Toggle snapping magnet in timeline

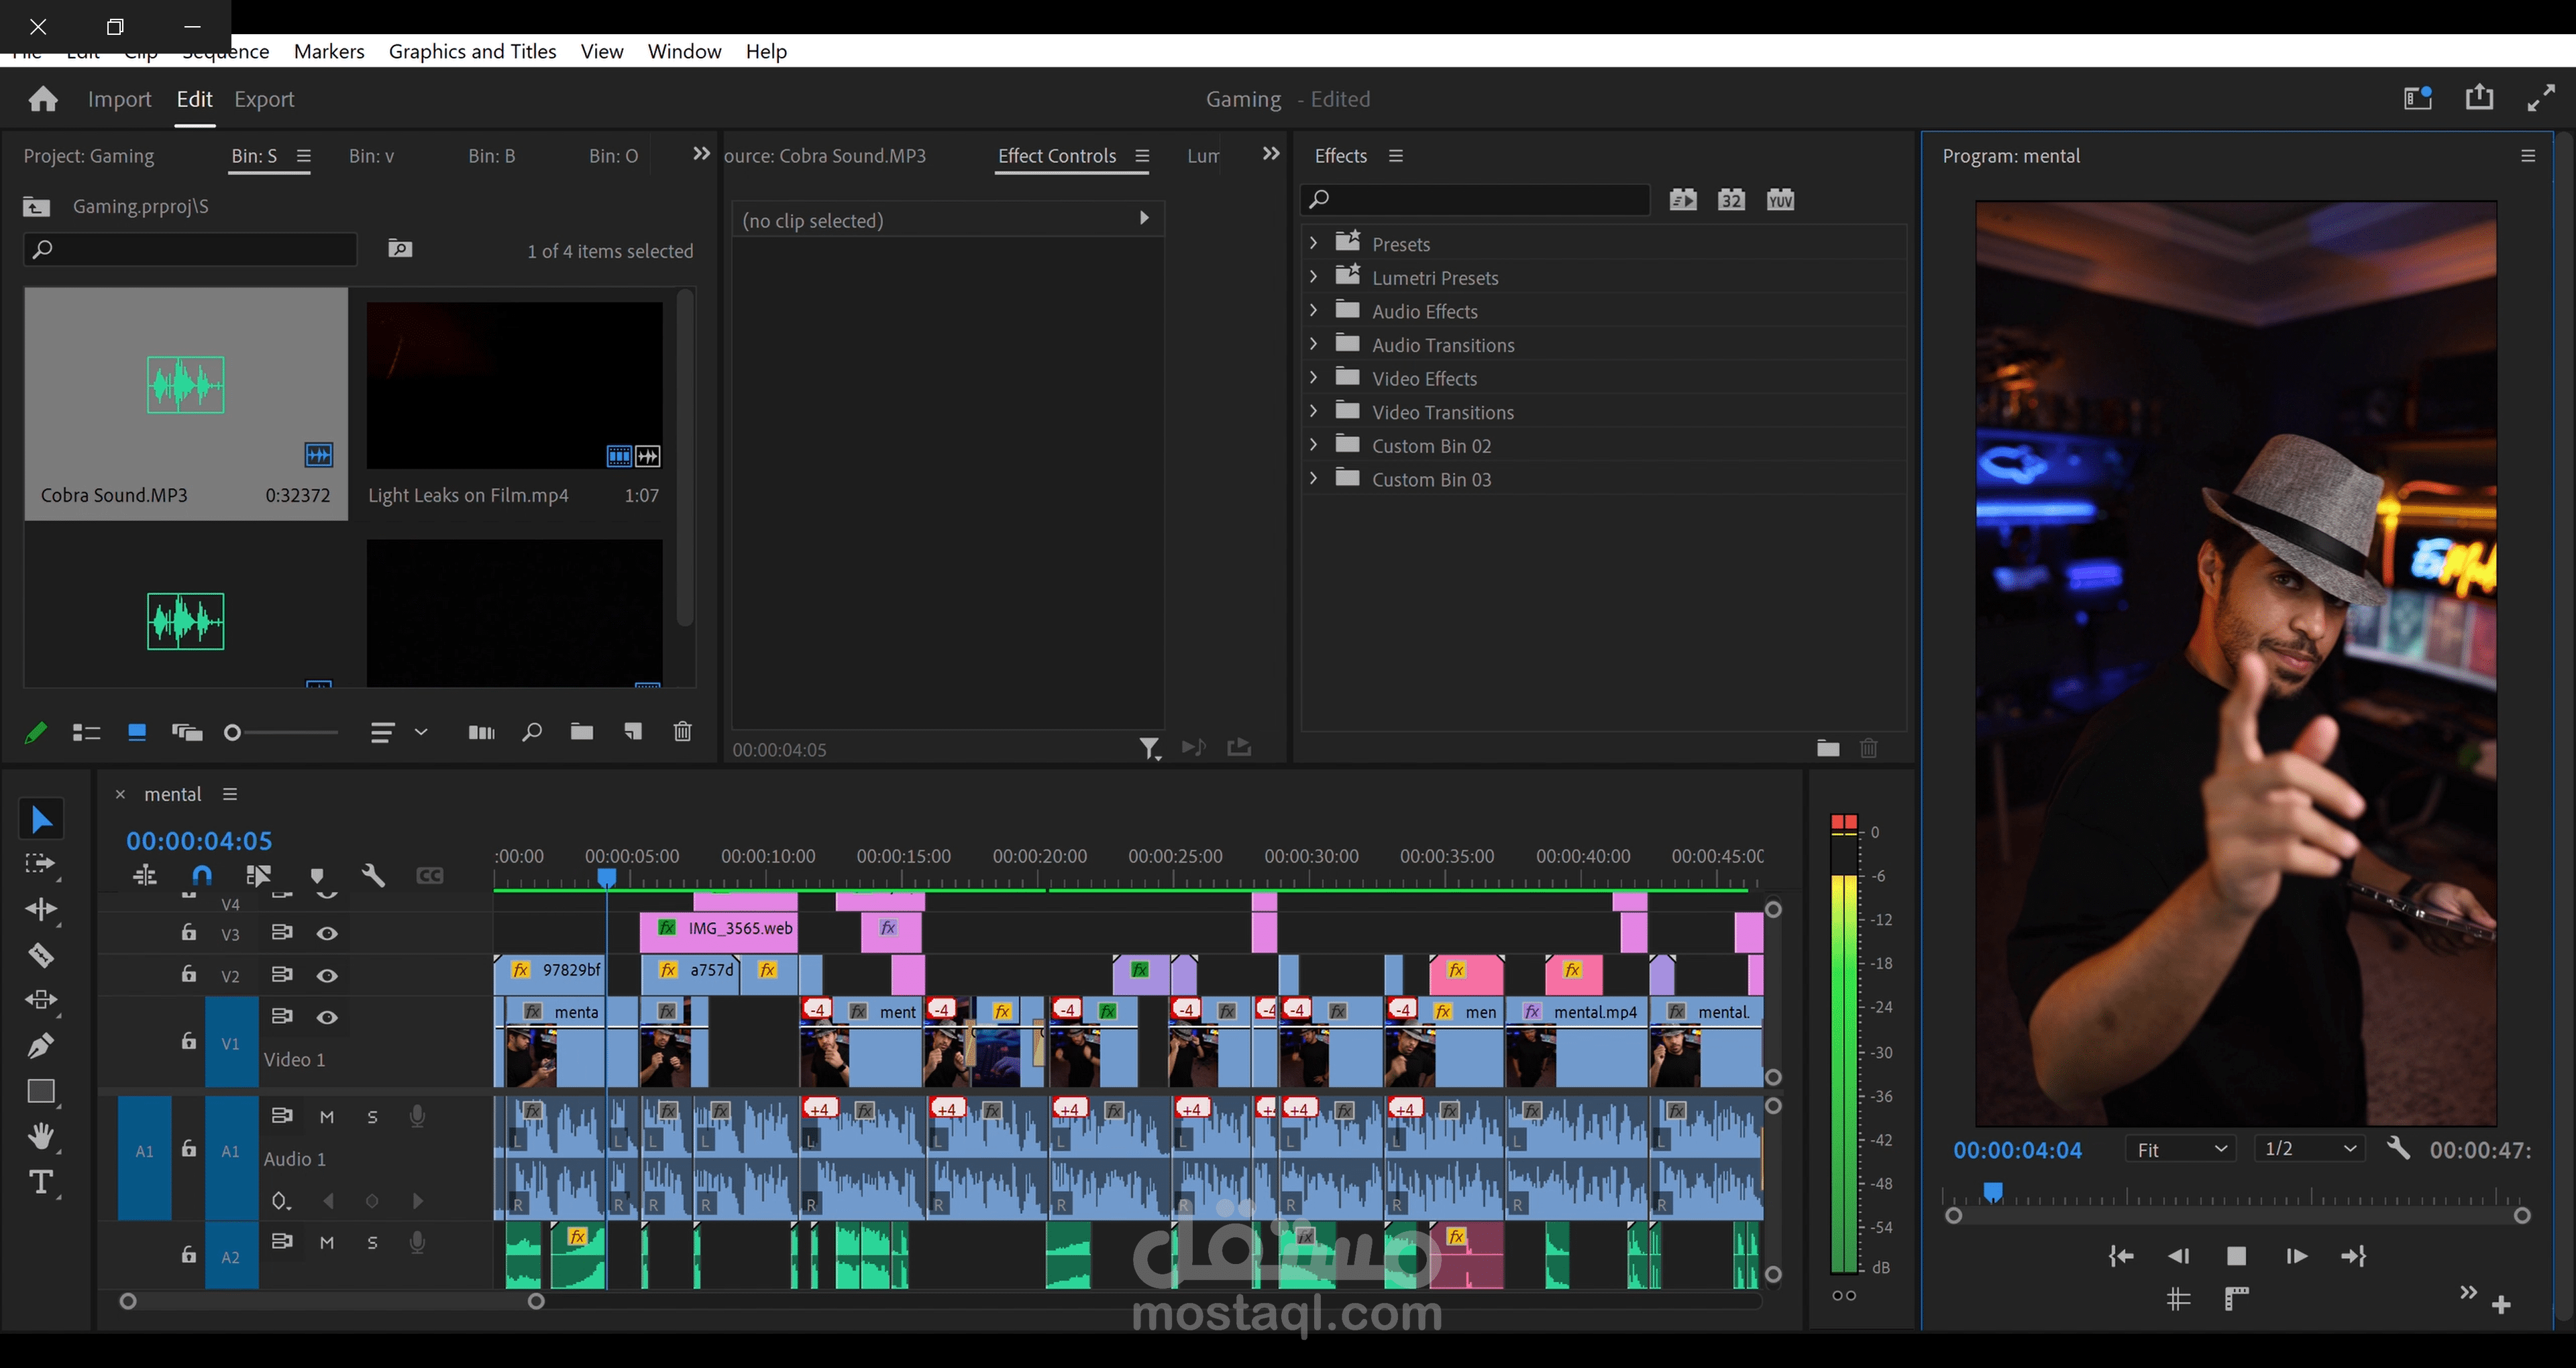(201, 876)
